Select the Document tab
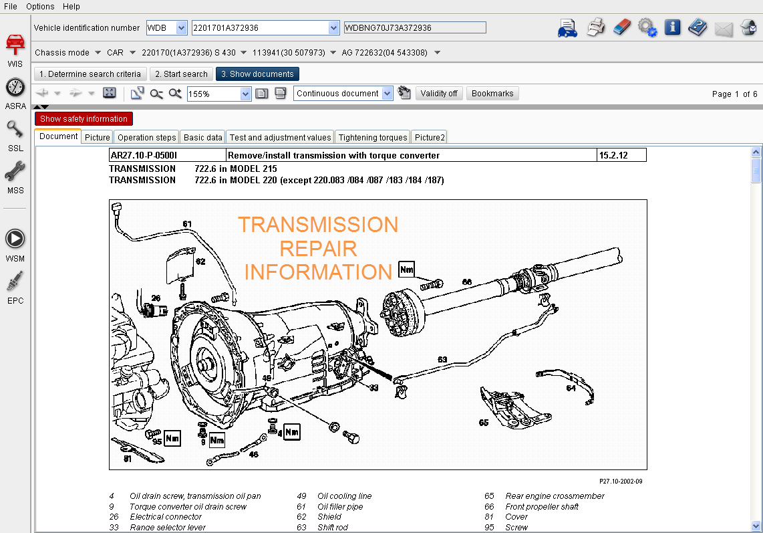The image size is (763, 533). pyautogui.click(x=58, y=136)
